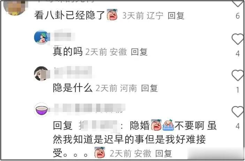Open blurred username next to purple bowl
This screenshot has height=161, width=245.
click(x=87, y=108)
